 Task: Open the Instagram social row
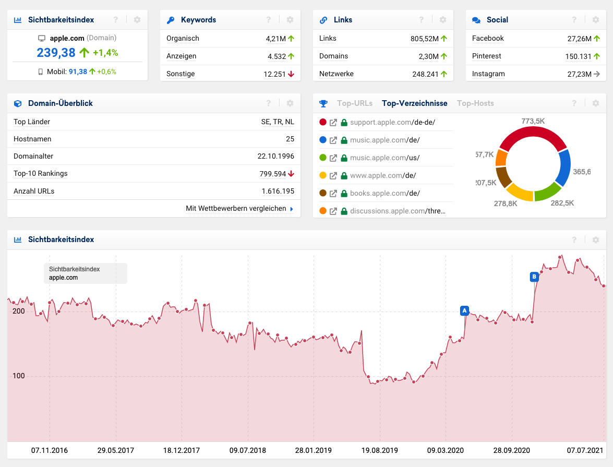[536, 74]
